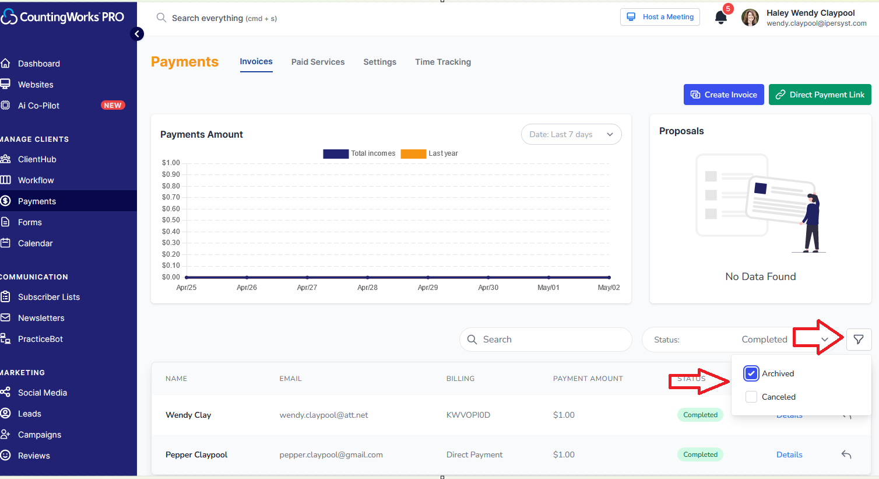Image resolution: width=879 pixels, height=479 pixels.
Task: Click the Reviews smiley icon
Action: (x=5, y=455)
